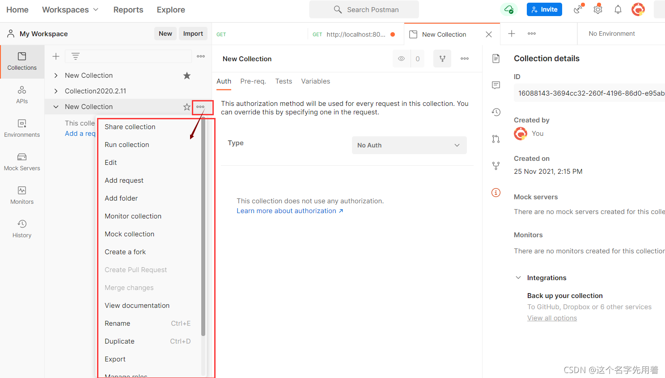
Task: Open the localhost GET request tab
Action: (356, 34)
